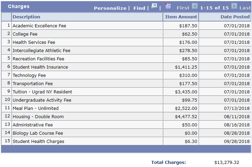
Task: Go to previous page with left arrow
Action: pyautogui.click(x=195, y=6)
